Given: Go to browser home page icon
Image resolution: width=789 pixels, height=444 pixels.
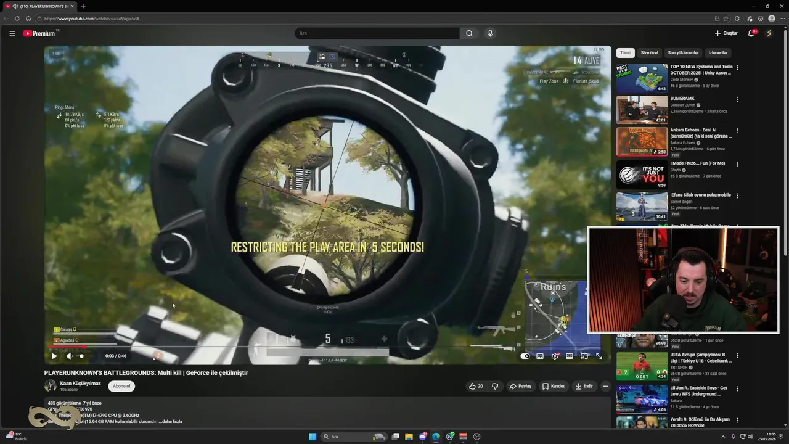Looking at the screenshot, I should pos(28,18).
